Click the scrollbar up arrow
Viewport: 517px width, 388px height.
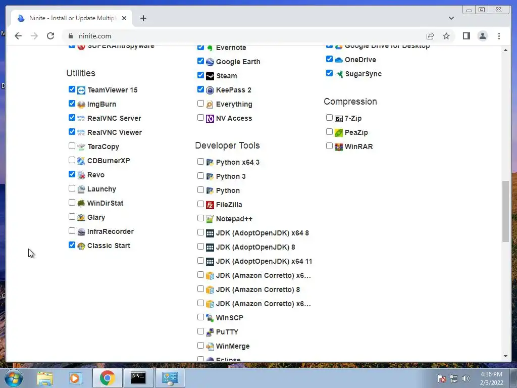(x=505, y=50)
